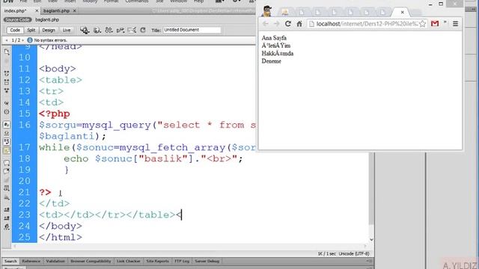The image size is (479, 269).
Task: Open Preview in Browser globe menu
Action: pyautogui.click(x=97, y=30)
